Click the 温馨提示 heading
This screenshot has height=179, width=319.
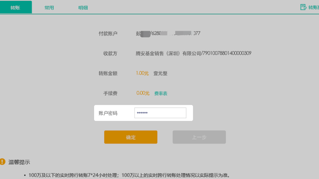19,162
